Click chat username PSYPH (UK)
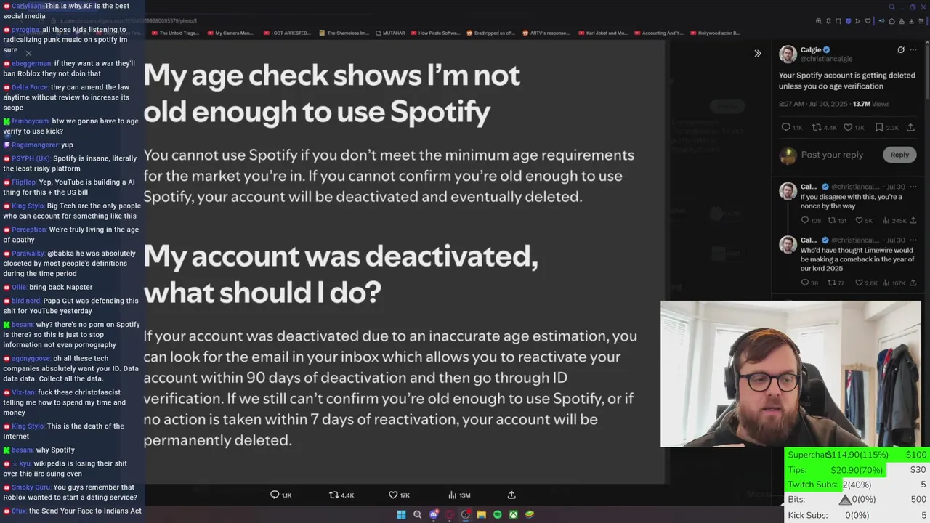 click(x=31, y=158)
